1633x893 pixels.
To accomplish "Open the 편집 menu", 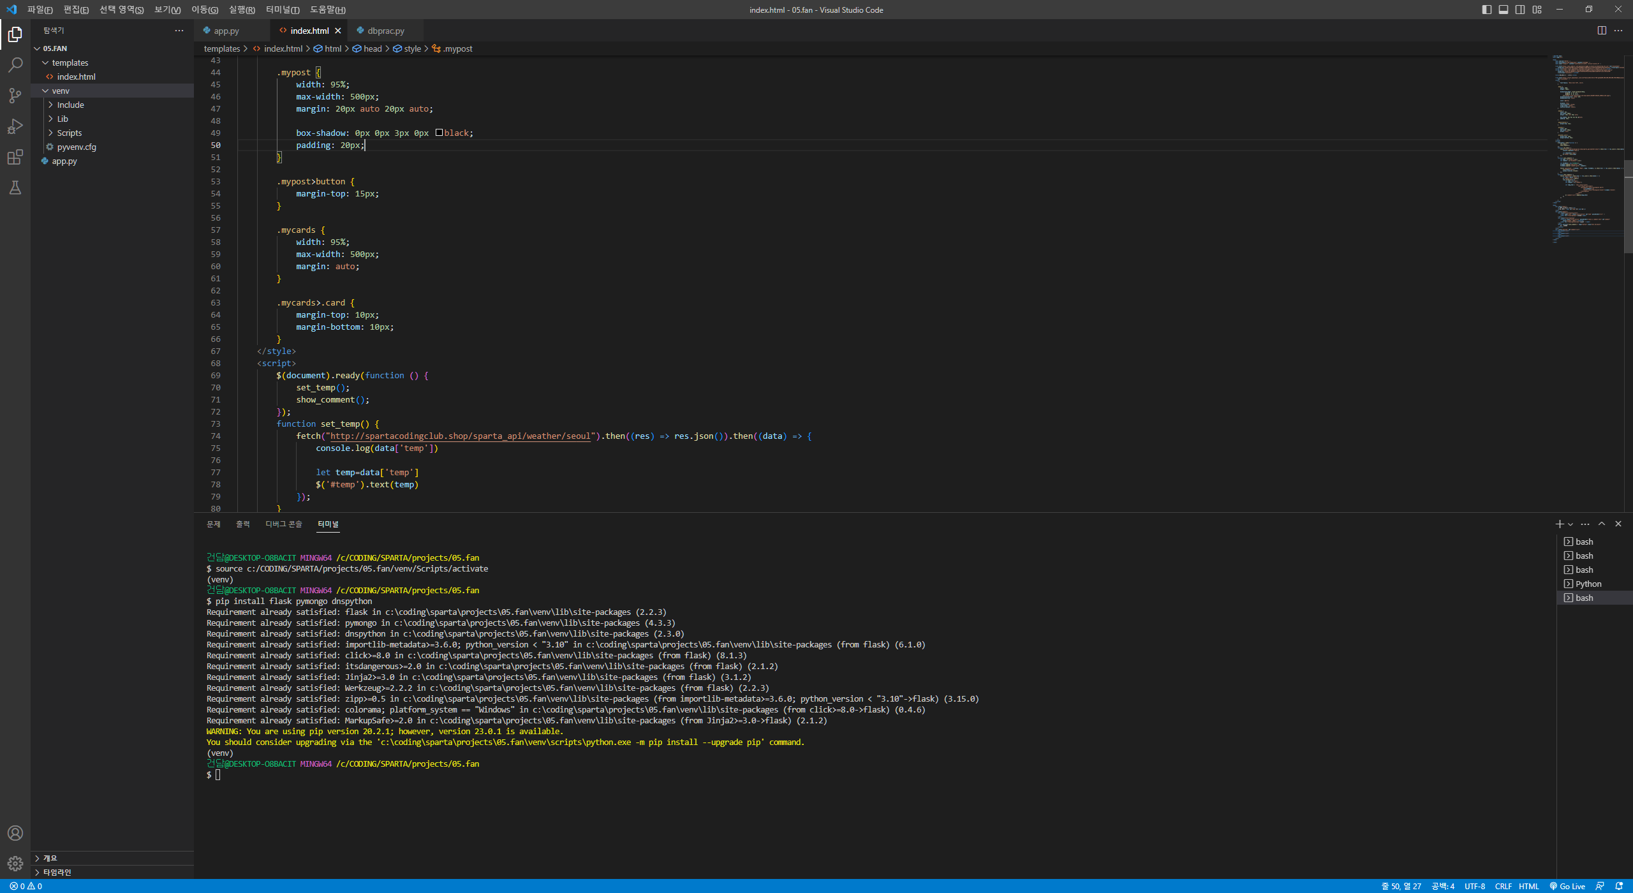I will coord(76,10).
